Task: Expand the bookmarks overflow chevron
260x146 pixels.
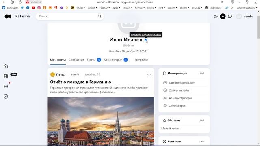Action: [x=232, y=8]
